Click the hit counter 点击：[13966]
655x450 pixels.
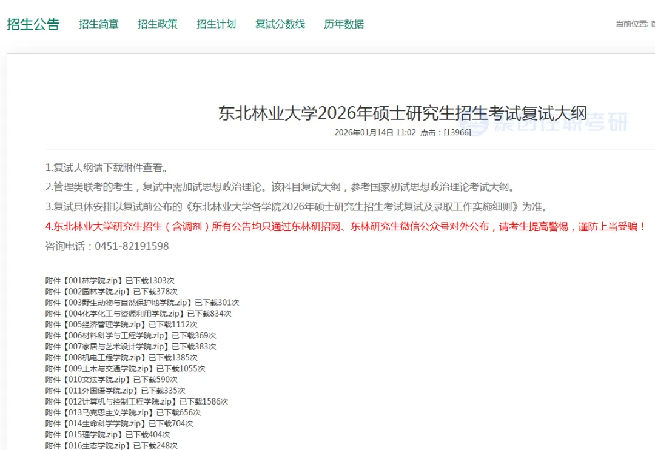[446, 132]
